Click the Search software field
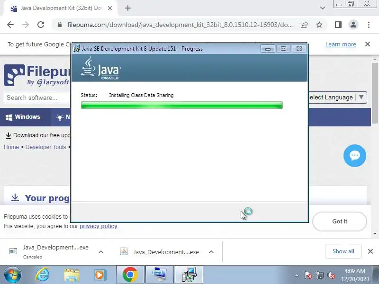 37,98
